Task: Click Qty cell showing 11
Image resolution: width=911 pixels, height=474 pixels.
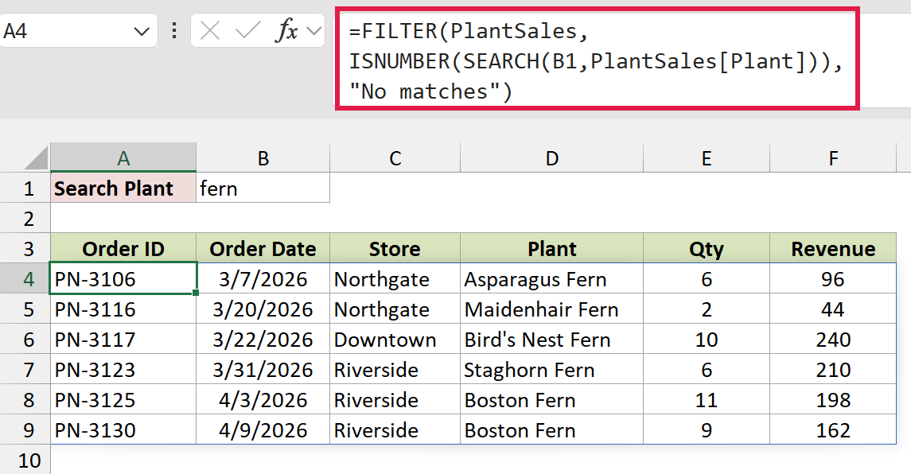Action: coord(707,400)
